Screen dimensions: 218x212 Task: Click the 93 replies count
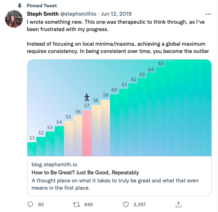click(41, 204)
